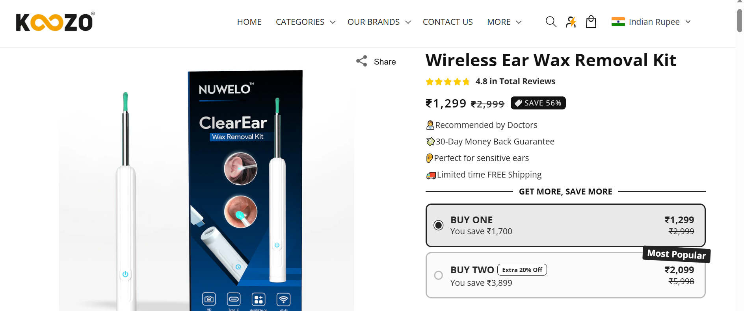Click the India flag icon
The image size is (744, 311).
pos(618,22)
